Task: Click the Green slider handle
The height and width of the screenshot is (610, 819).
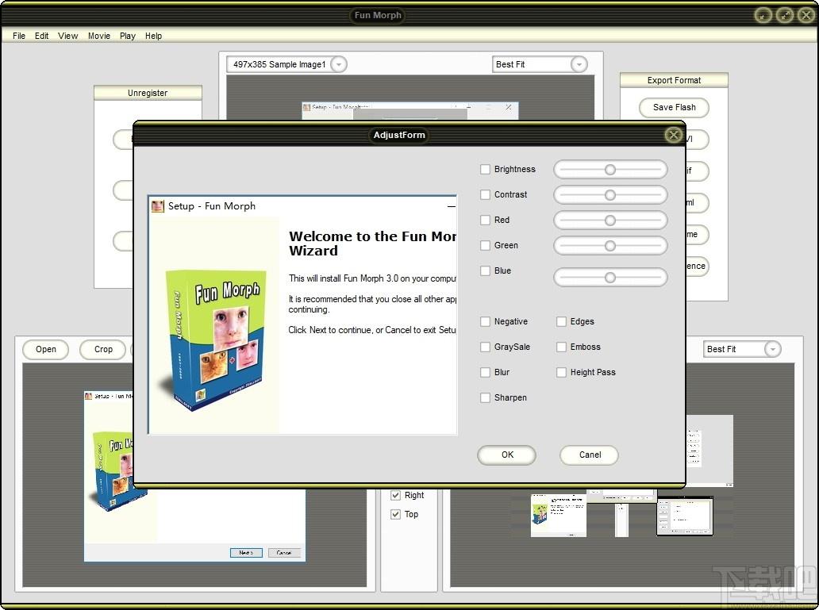Action: (610, 246)
